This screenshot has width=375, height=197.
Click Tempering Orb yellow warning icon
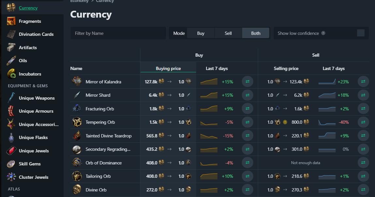(285, 122)
